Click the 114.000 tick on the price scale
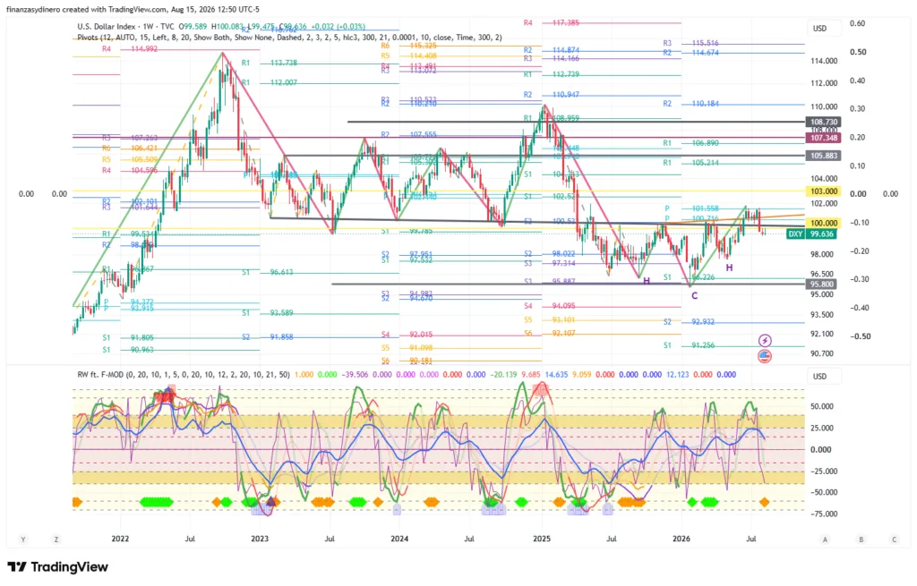Screen dimensions: 917x586 [824, 61]
